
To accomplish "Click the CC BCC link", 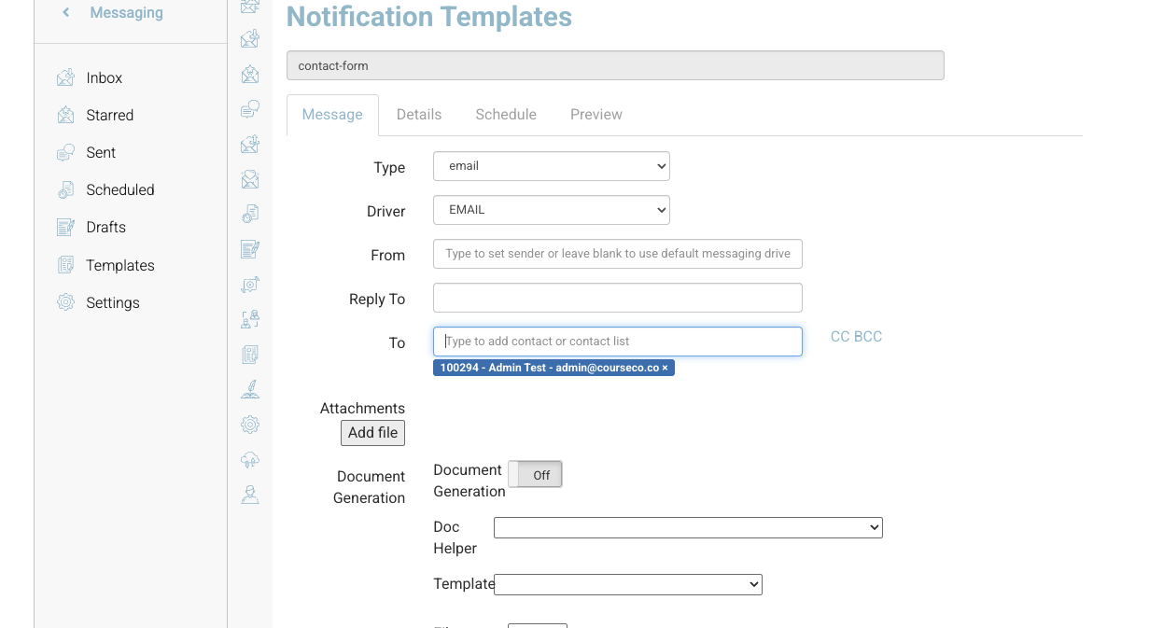I will [x=856, y=336].
